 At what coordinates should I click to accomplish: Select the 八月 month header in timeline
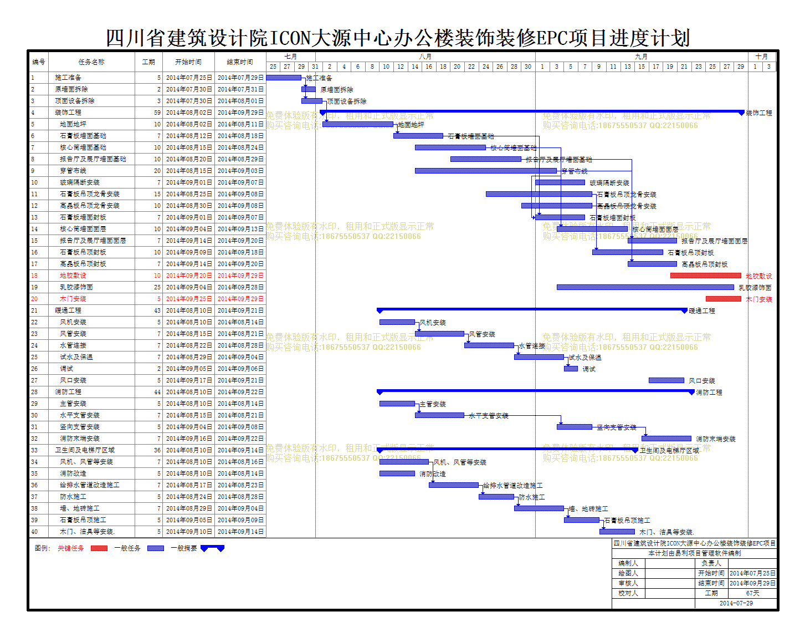tap(425, 57)
